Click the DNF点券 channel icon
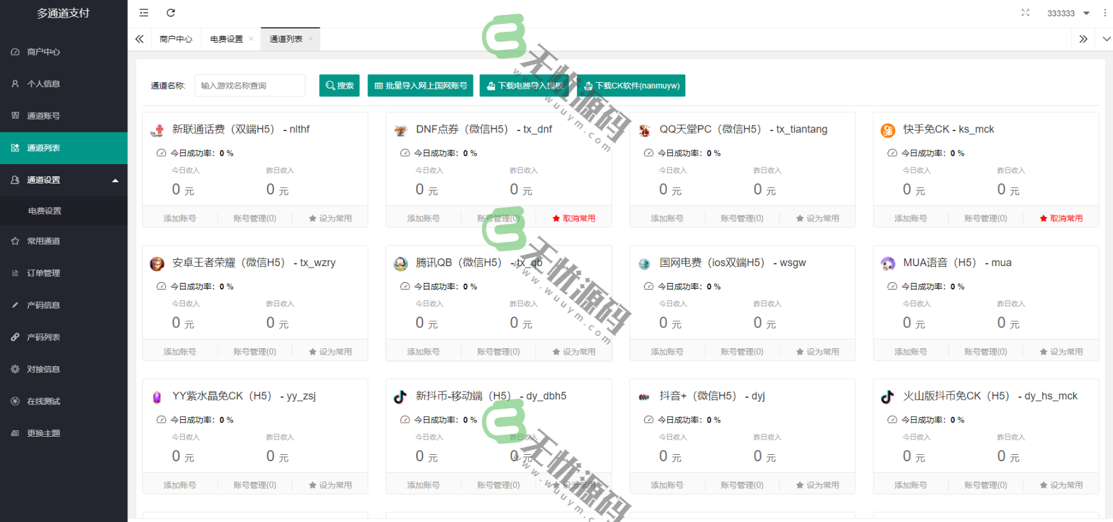The width and height of the screenshot is (1113, 522). coord(400,130)
